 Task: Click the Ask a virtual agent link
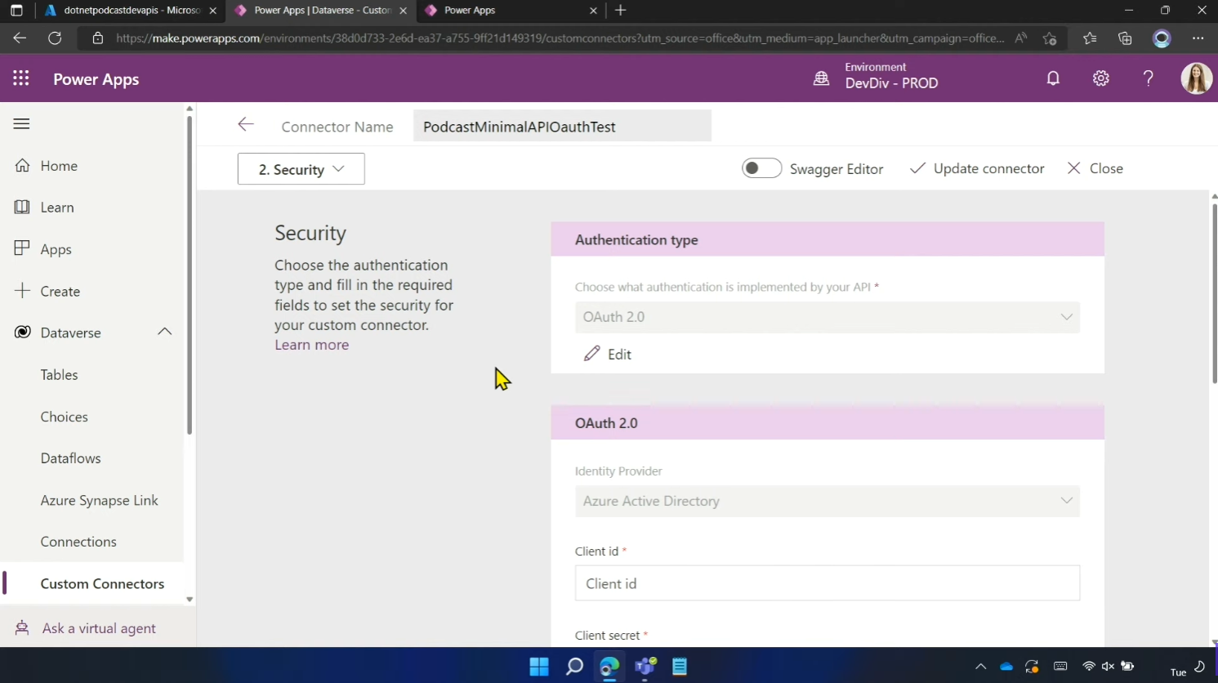99,628
